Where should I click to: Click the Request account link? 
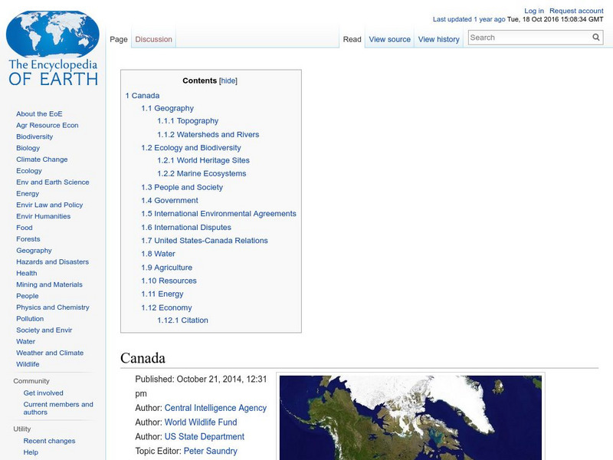pos(576,11)
